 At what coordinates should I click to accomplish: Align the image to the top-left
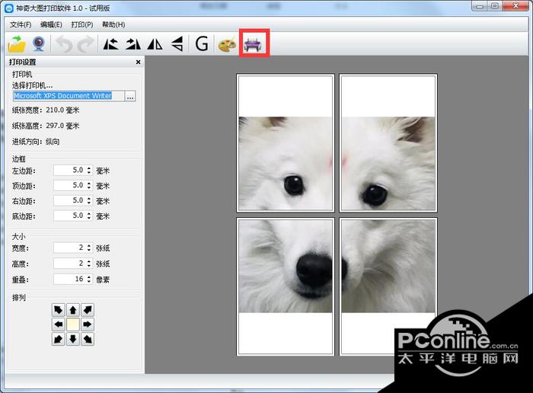(x=59, y=310)
